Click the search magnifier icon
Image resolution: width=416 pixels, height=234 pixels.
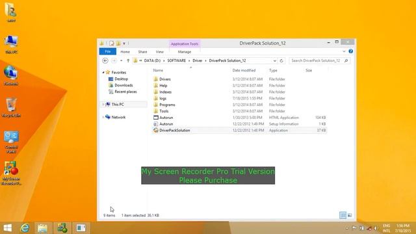click(x=346, y=60)
